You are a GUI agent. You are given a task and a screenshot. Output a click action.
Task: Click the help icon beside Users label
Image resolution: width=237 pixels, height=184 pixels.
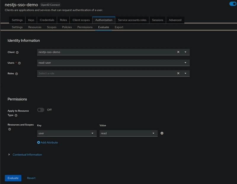[x=19, y=63]
